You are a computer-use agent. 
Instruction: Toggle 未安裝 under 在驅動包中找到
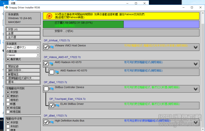point(8,92)
